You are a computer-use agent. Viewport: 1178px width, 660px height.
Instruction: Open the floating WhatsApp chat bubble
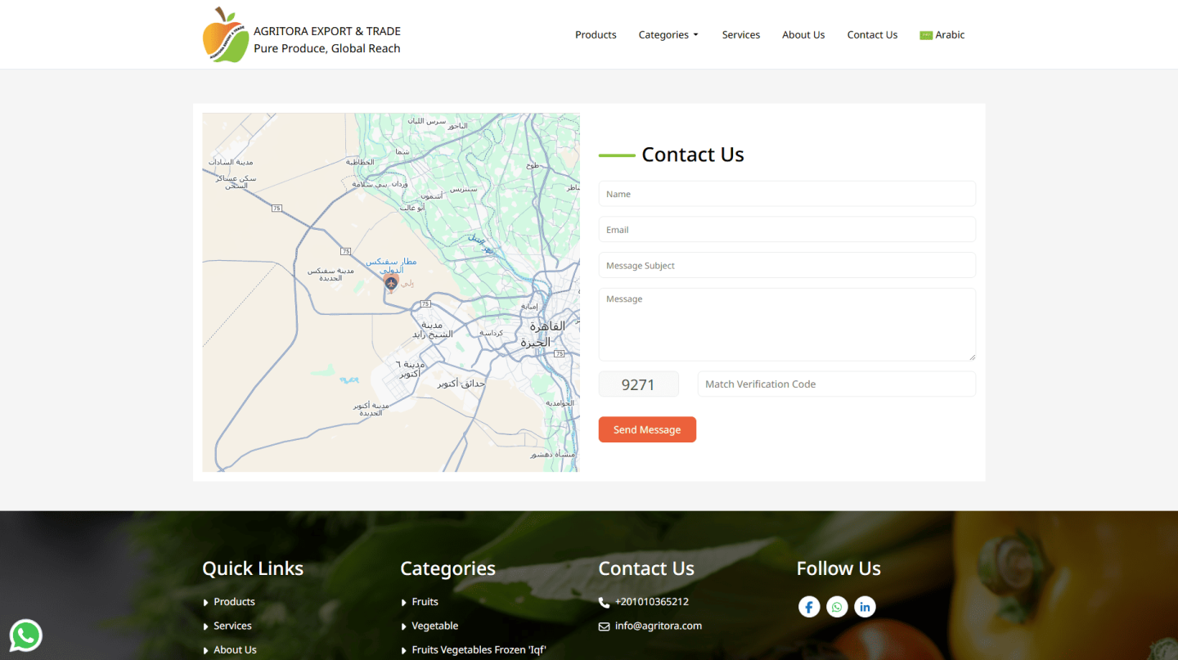25,635
